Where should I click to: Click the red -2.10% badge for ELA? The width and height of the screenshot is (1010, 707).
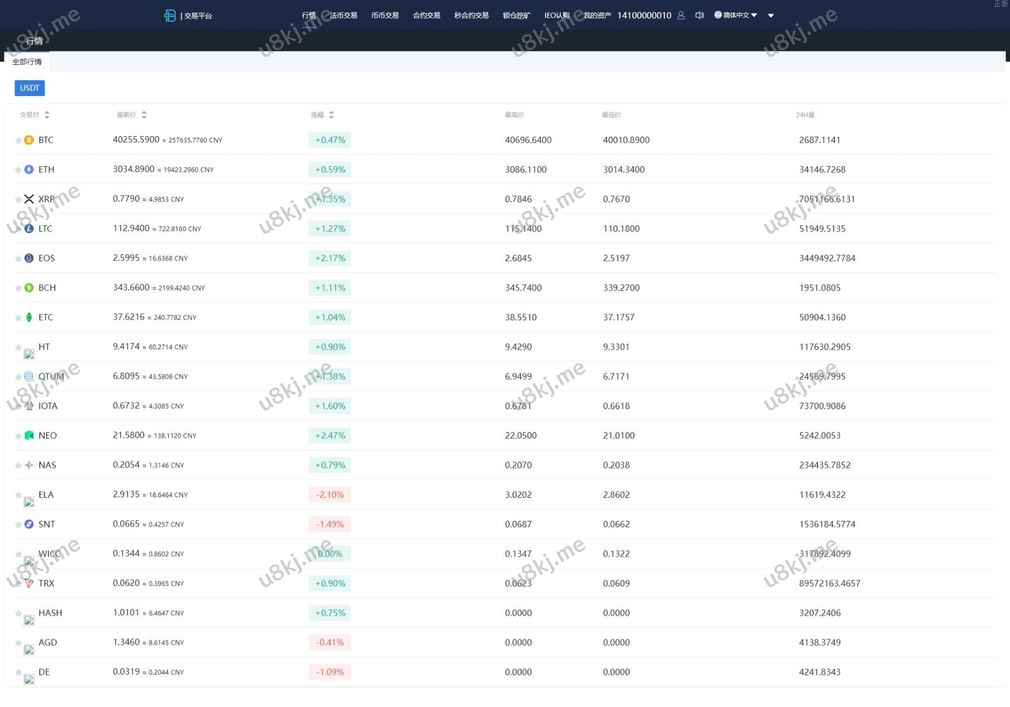[329, 495]
